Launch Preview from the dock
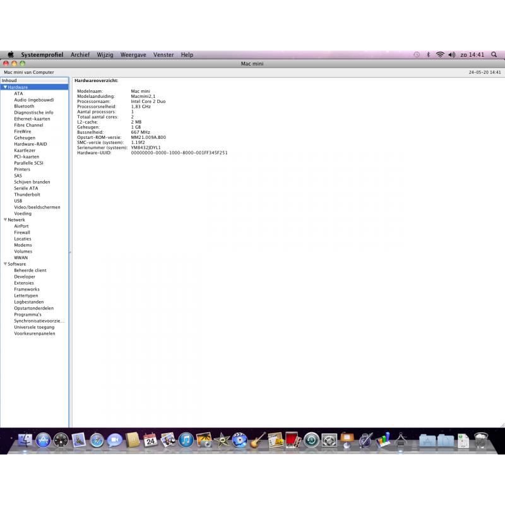The image size is (505, 505). point(168,440)
